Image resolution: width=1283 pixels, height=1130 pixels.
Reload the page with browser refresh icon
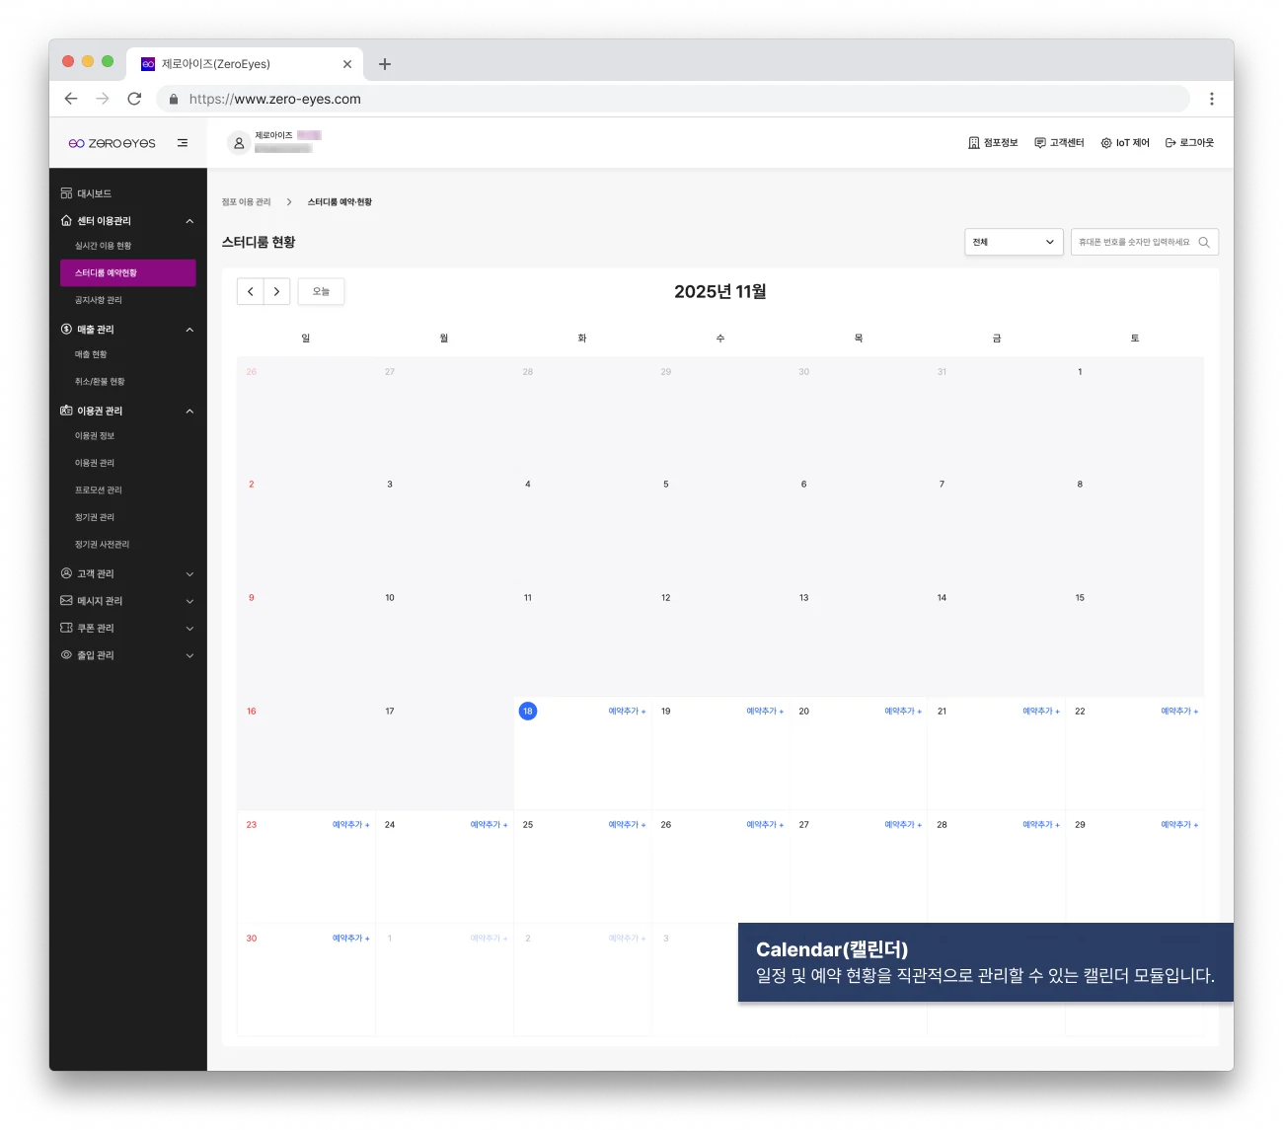(134, 99)
